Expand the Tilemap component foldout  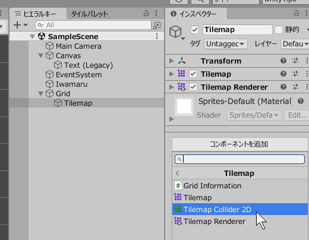[172, 74]
